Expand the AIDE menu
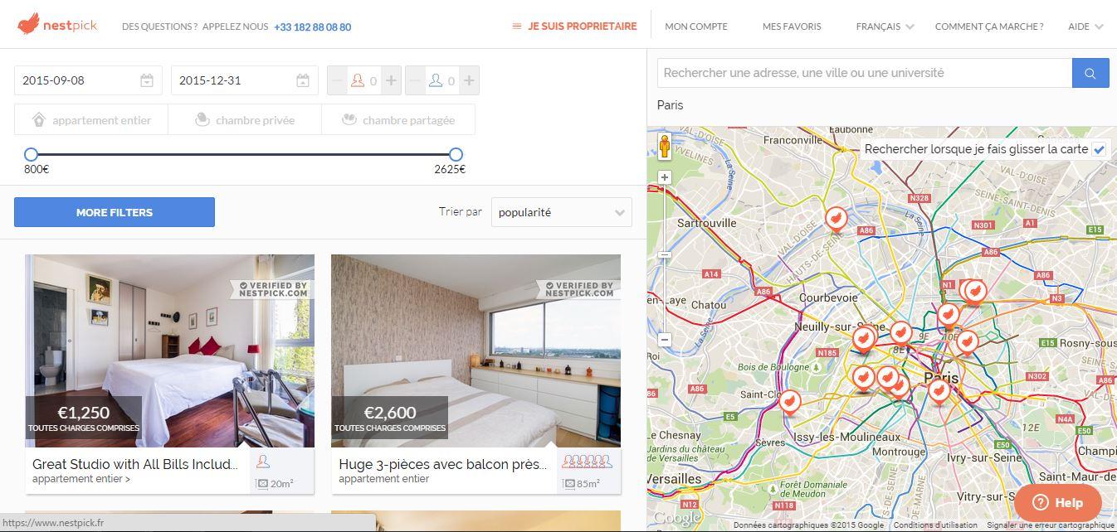Viewport: 1117px width, 532px height. (1085, 27)
